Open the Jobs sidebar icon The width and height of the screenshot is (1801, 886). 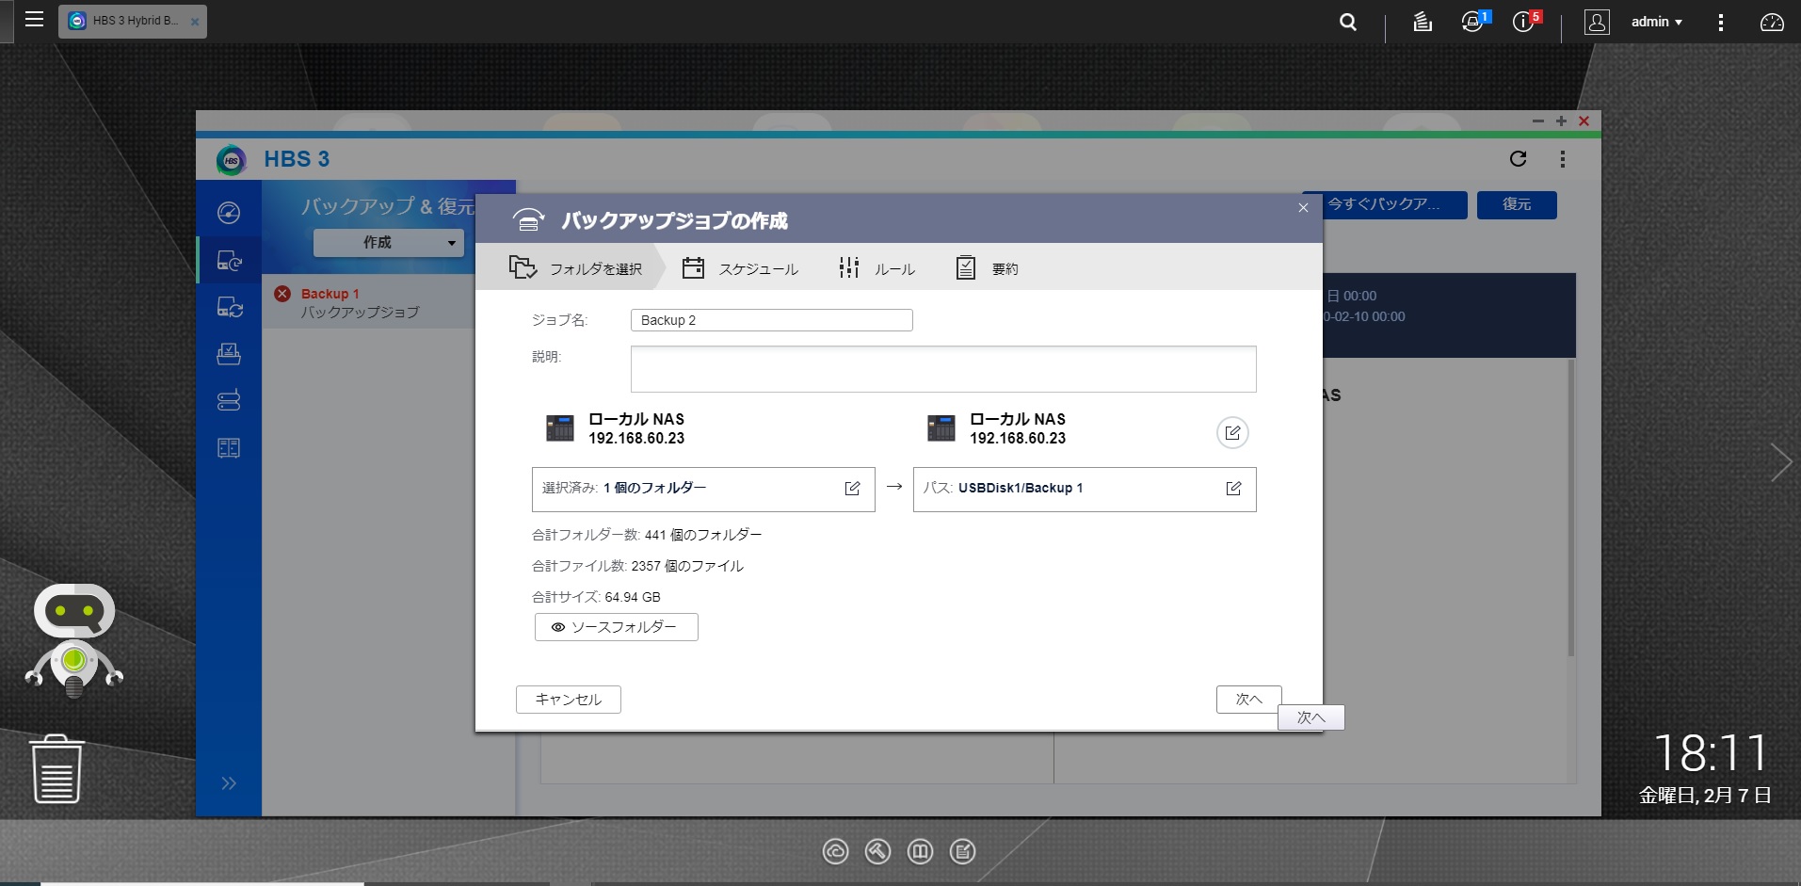[229, 354]
